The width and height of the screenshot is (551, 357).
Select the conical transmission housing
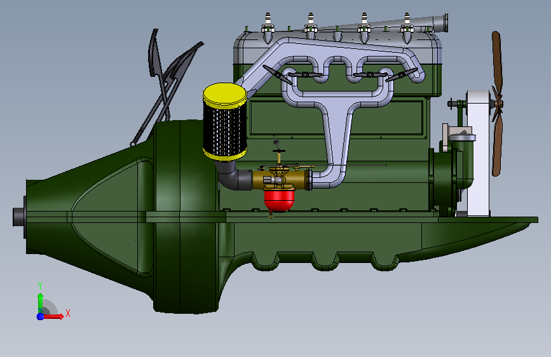[90, 217]
